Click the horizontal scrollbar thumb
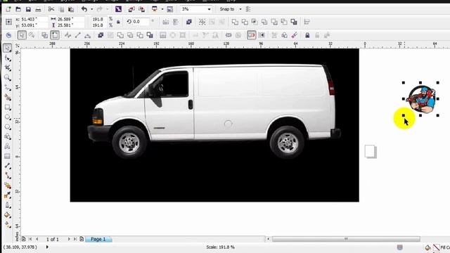 click(x=346, y=239)
